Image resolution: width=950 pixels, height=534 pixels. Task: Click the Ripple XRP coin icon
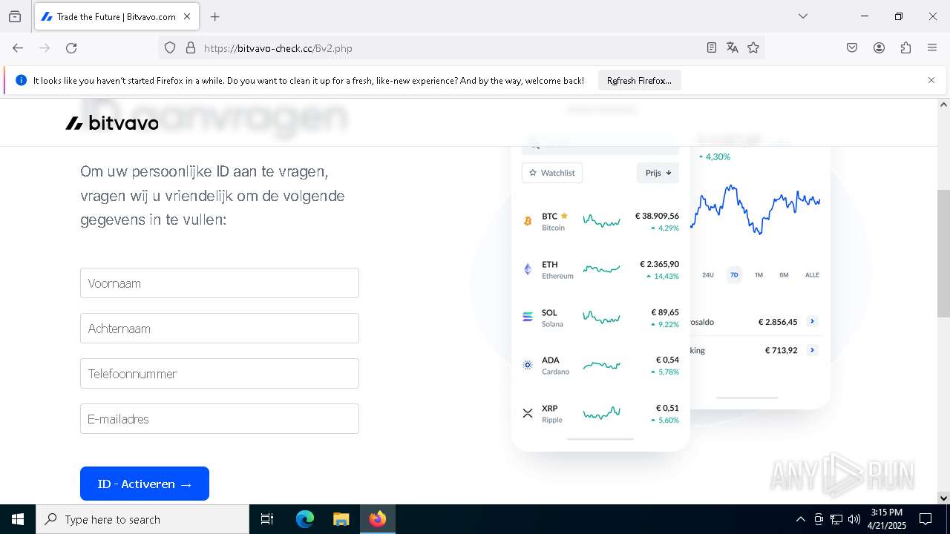point(528,413)
